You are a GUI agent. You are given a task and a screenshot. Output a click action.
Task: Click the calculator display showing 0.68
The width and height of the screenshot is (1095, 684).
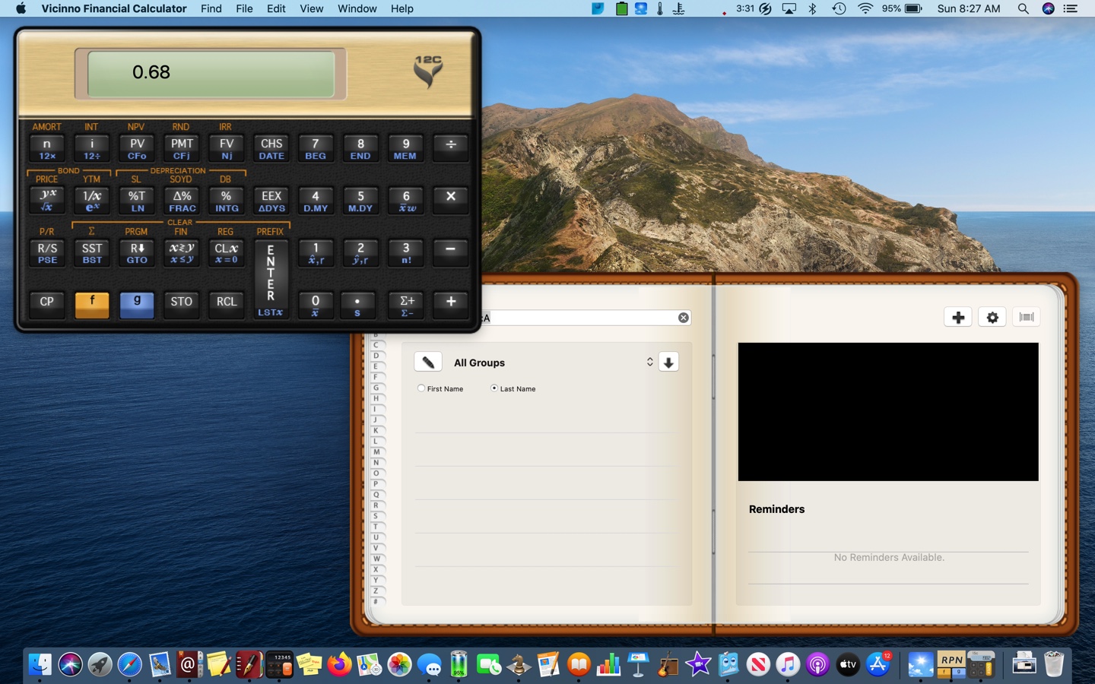(211, 74)
